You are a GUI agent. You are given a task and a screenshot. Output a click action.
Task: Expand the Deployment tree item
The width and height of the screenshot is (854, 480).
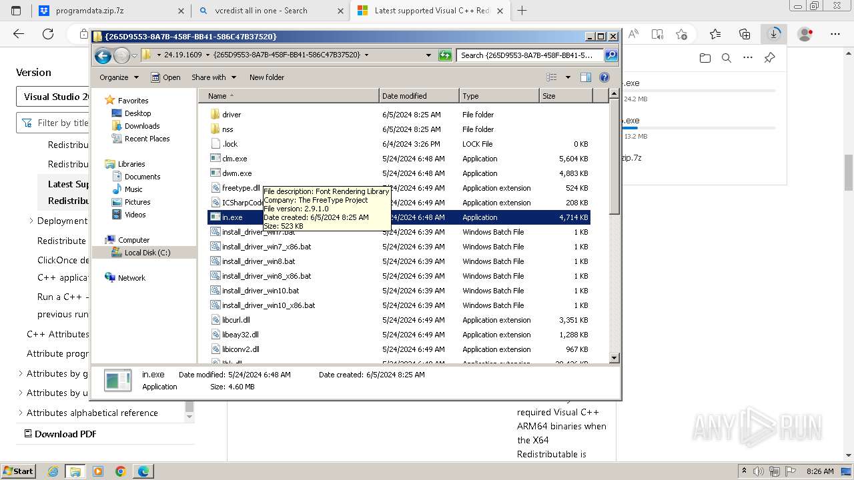pyautogui.click(x=31, y=221)
